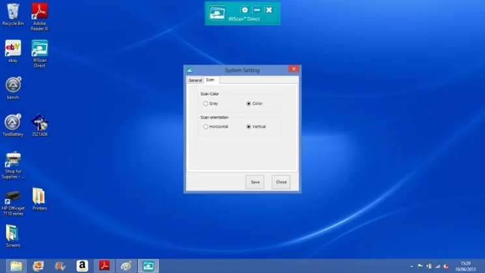Open HP Officejet 7110 series shortcut
This screenshot has height=273, width=485.
pyautogui.click(x=13, y=197)
